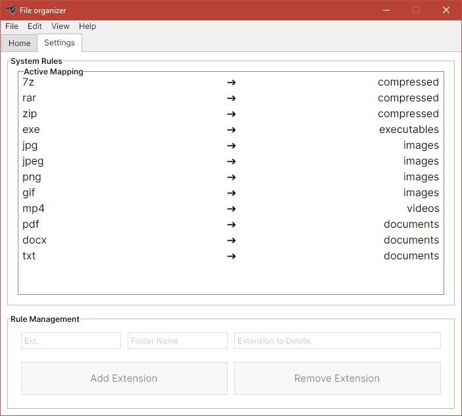This screenshot has width=462, height=416.
Task: Open the Help menu
Action: 88,26
